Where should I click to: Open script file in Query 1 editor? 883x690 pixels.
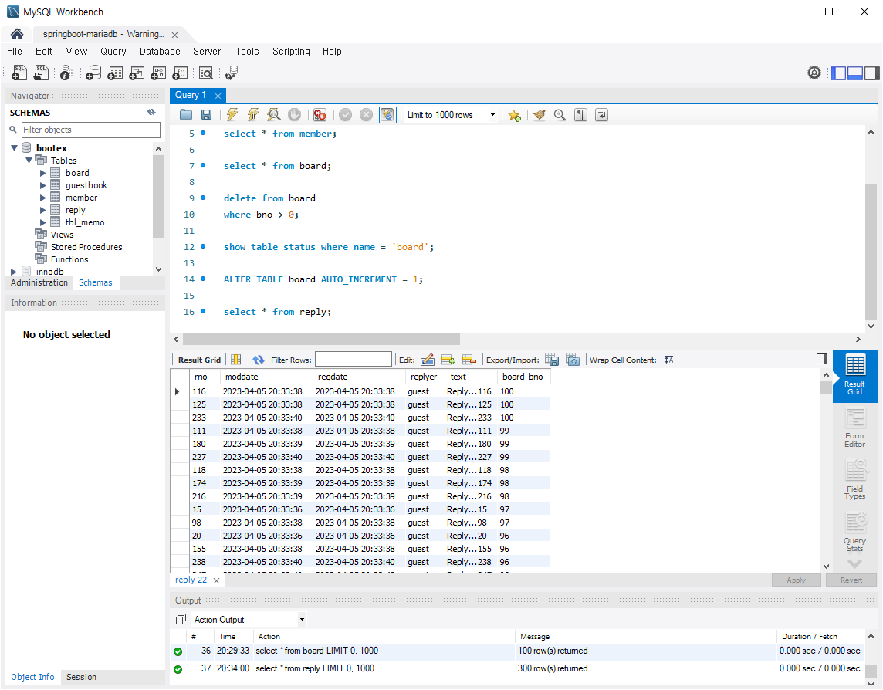186,115
